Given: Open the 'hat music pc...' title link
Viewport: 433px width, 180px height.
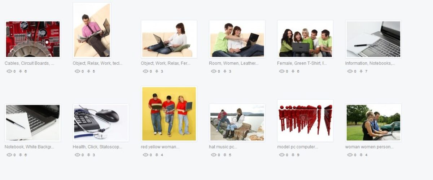Looking at the screenshot, I should [x=223, y=147].
